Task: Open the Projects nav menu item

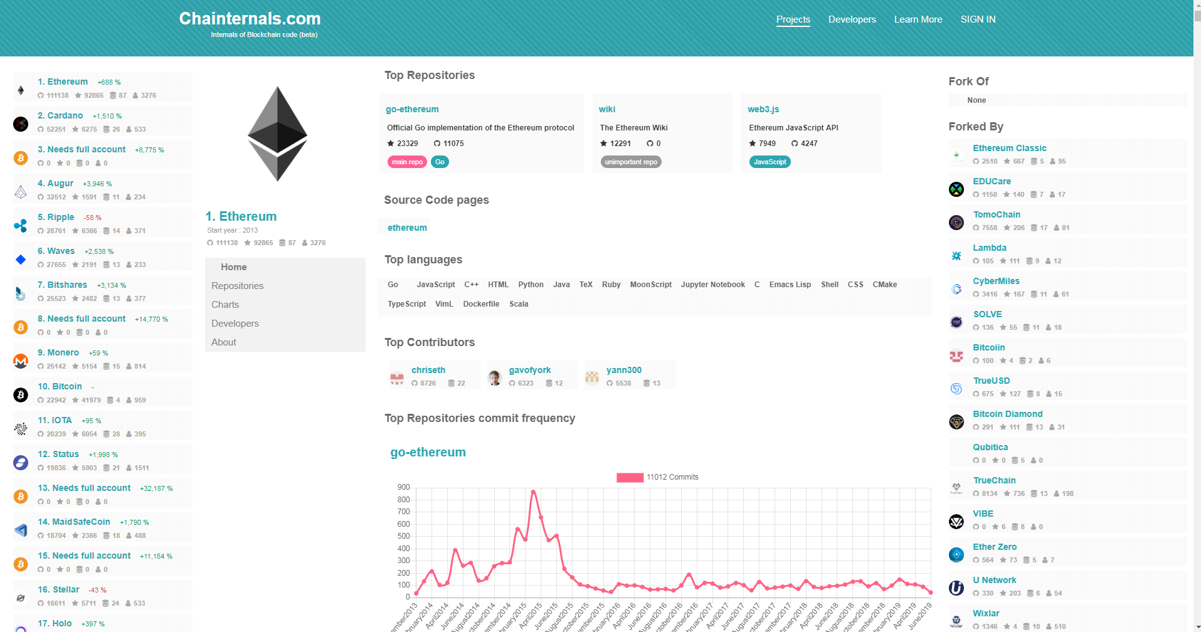Action: pyautogui.click(x=793, y=19)
